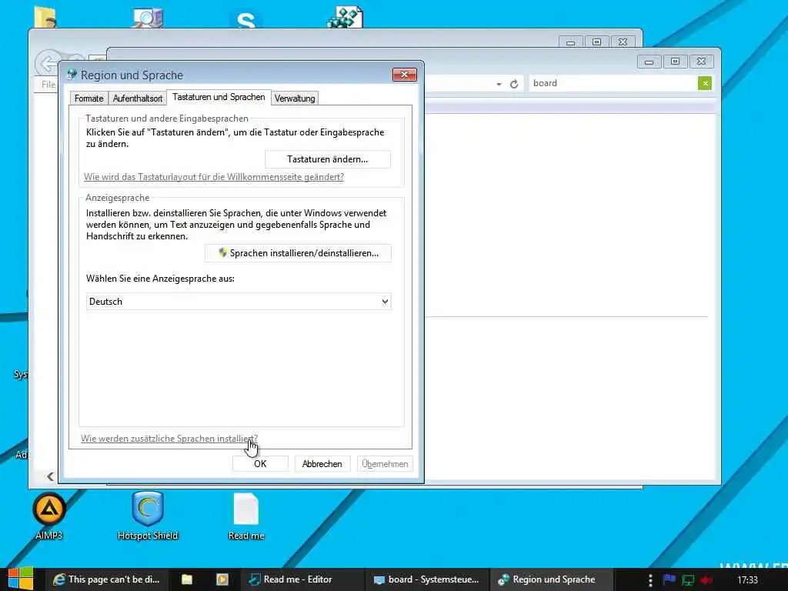Switch to the Aufenthaltsort tab
Screen dimensions: 788x591
coord(137,98)
